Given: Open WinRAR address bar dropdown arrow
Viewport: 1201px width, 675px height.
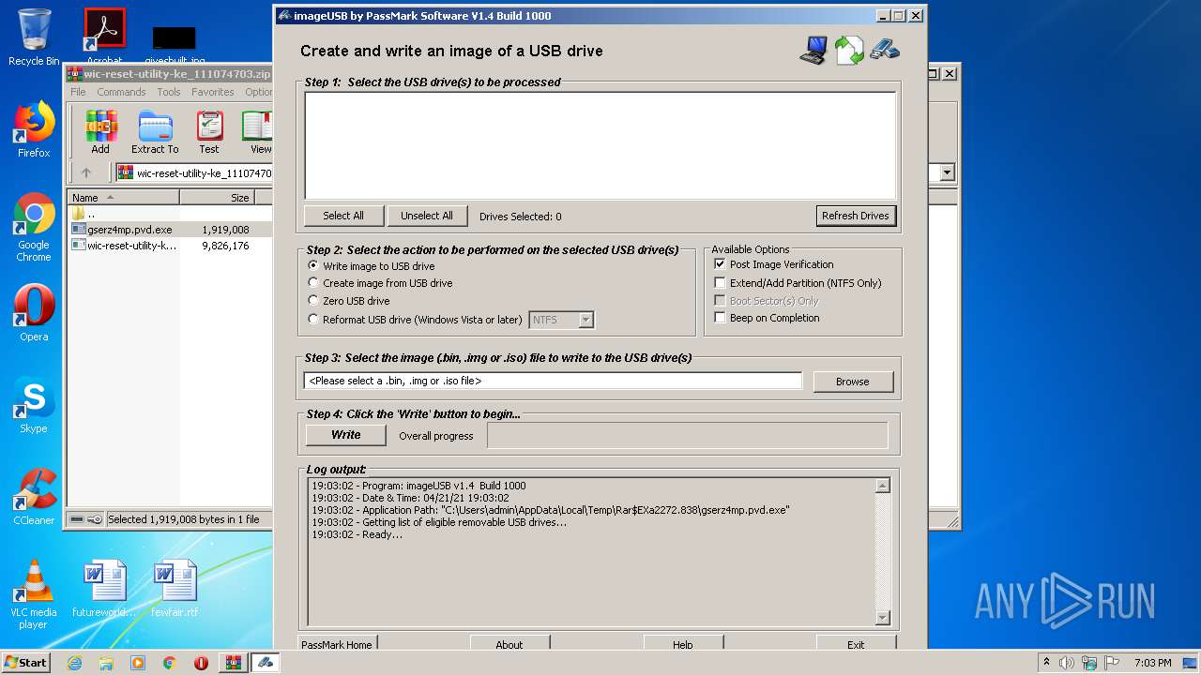Looking at the screenshot, I should 947,172.
